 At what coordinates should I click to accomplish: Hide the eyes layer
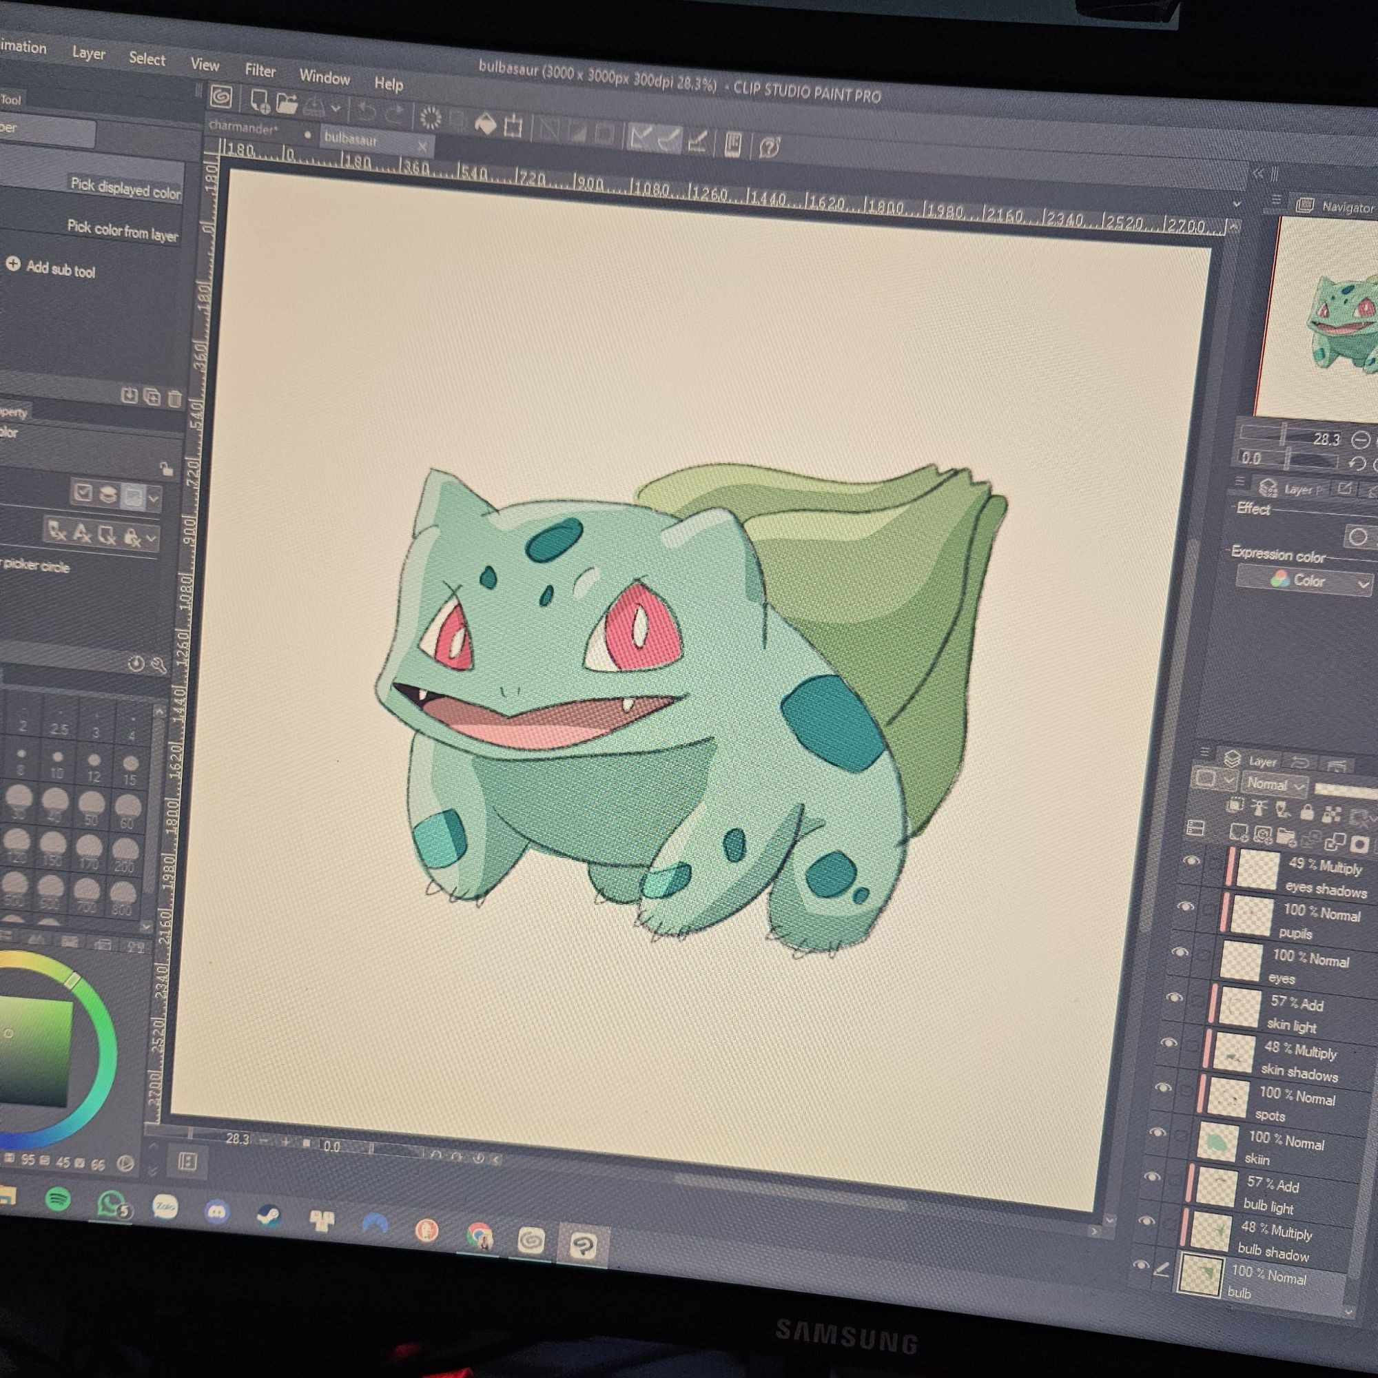(1180, 952)
